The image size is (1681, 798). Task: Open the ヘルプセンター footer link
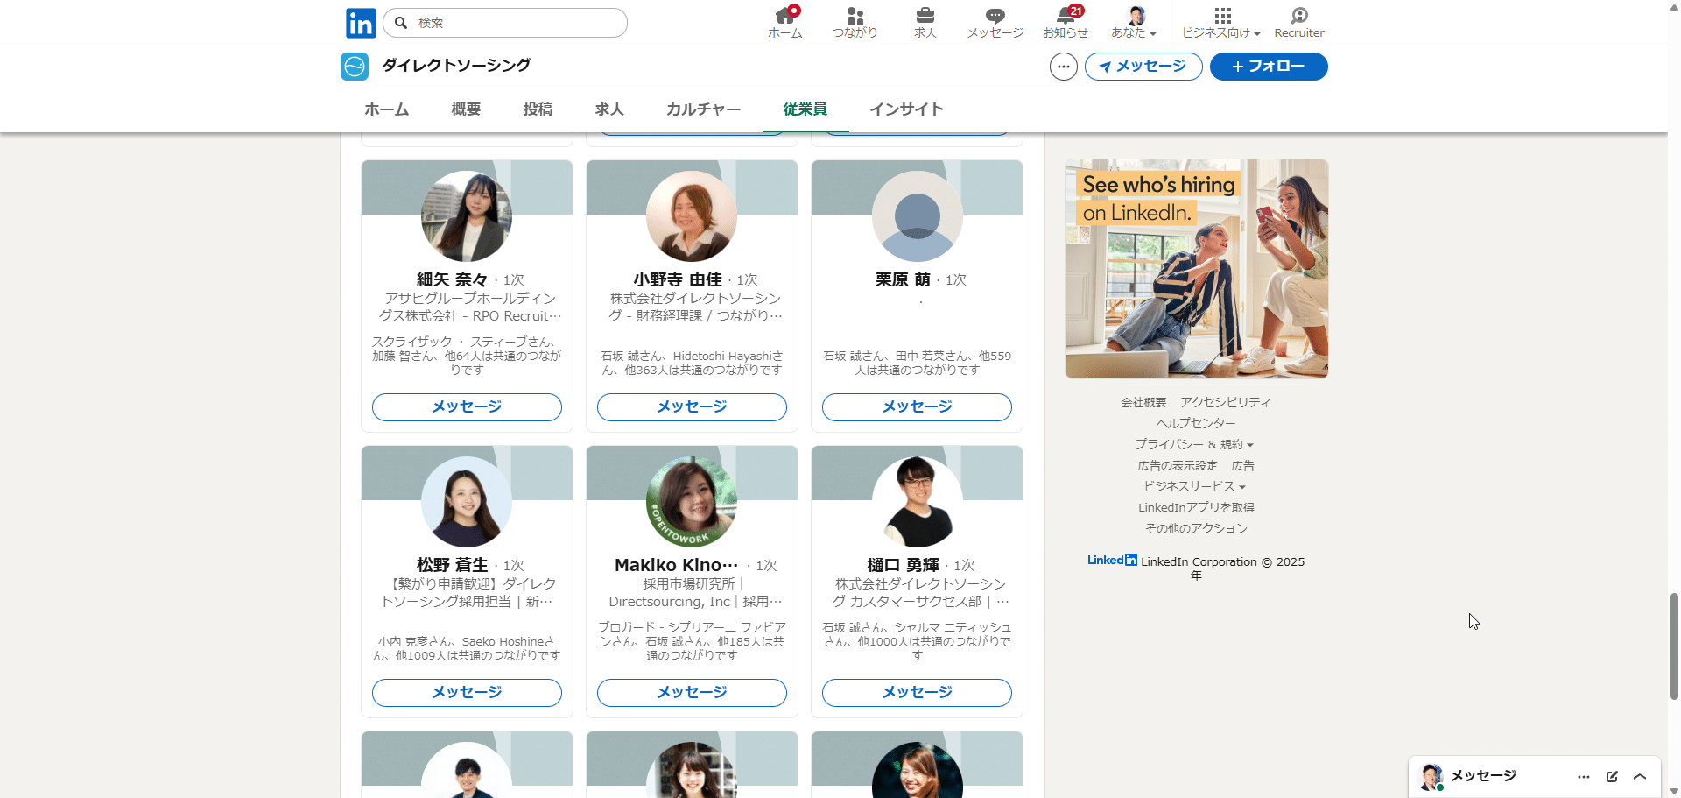[1196, 423]
